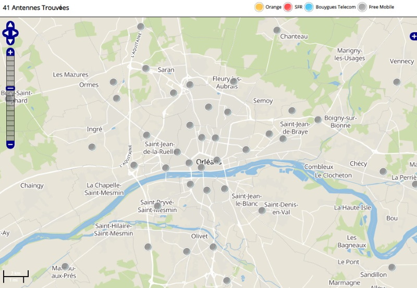The image size is (417, 288).
Task: Click the antenna marker near Saint-Denis-en-Val
Action: click(x=262, y=211)
